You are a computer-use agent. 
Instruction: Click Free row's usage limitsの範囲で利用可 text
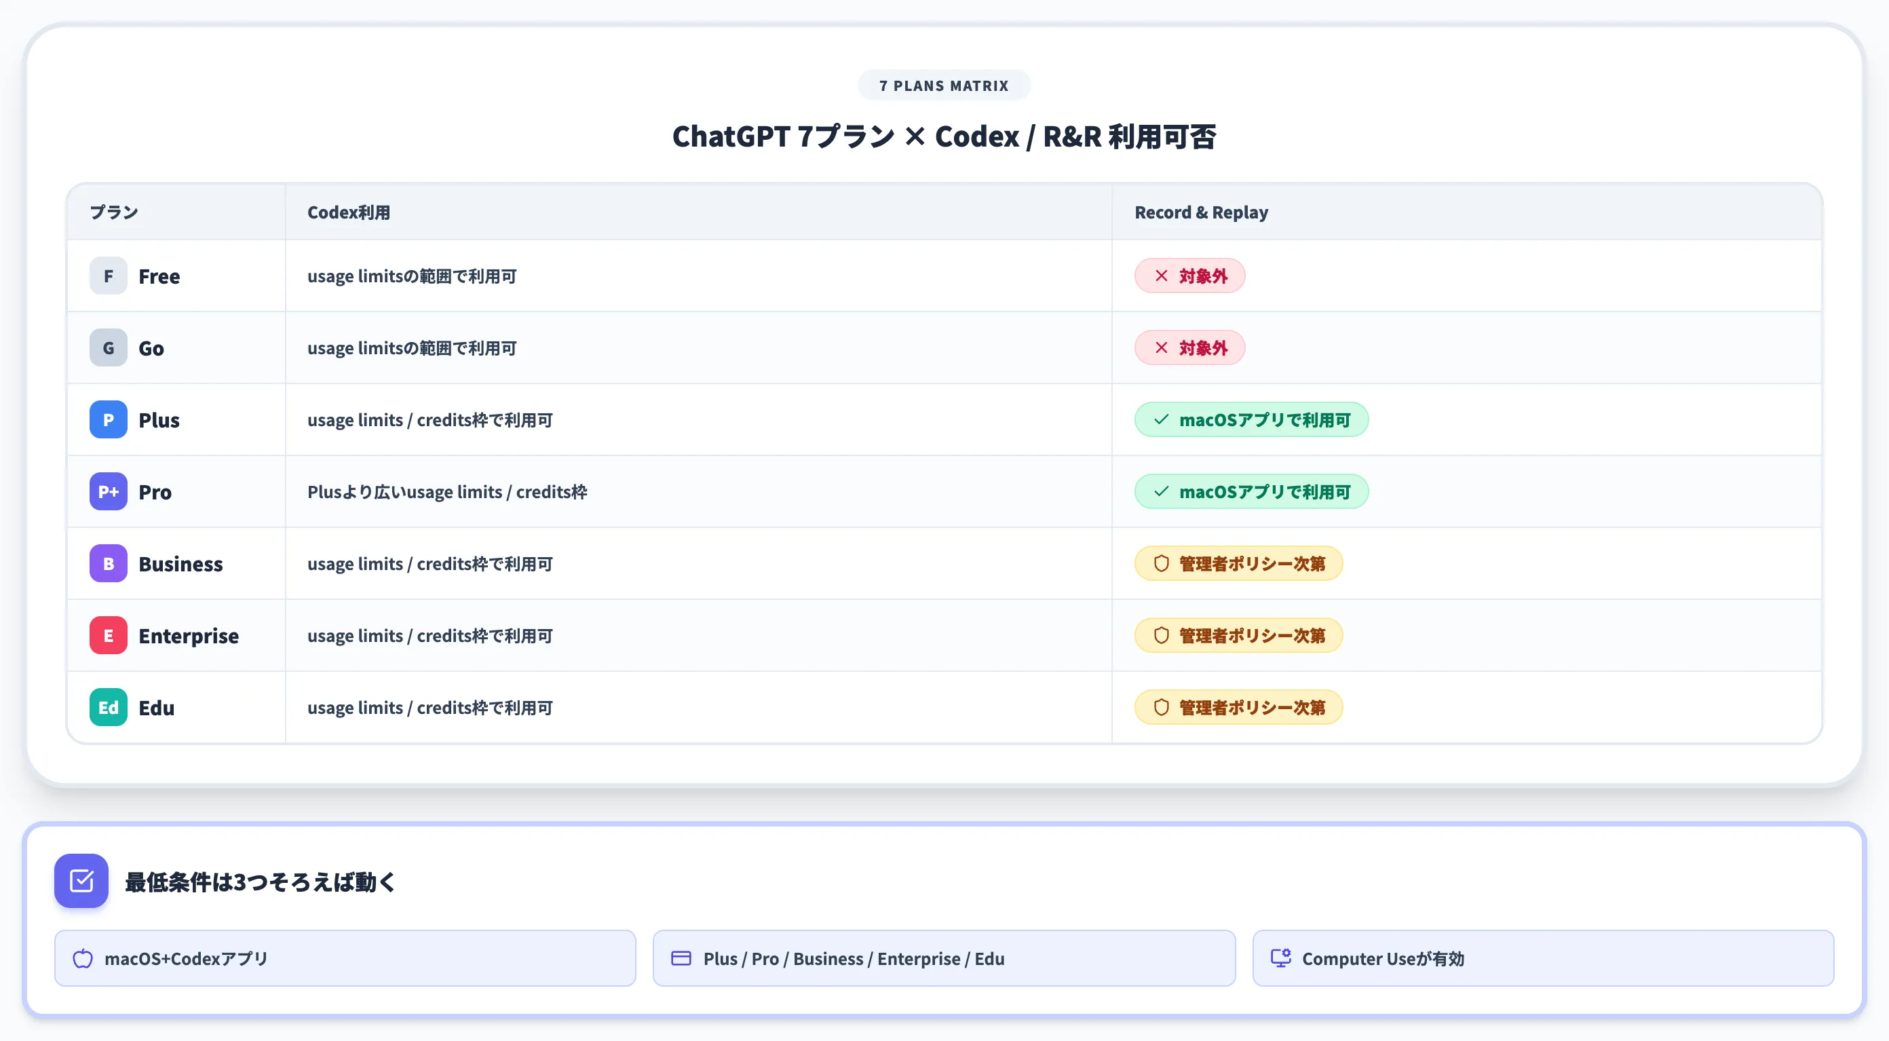click(412, 277)
